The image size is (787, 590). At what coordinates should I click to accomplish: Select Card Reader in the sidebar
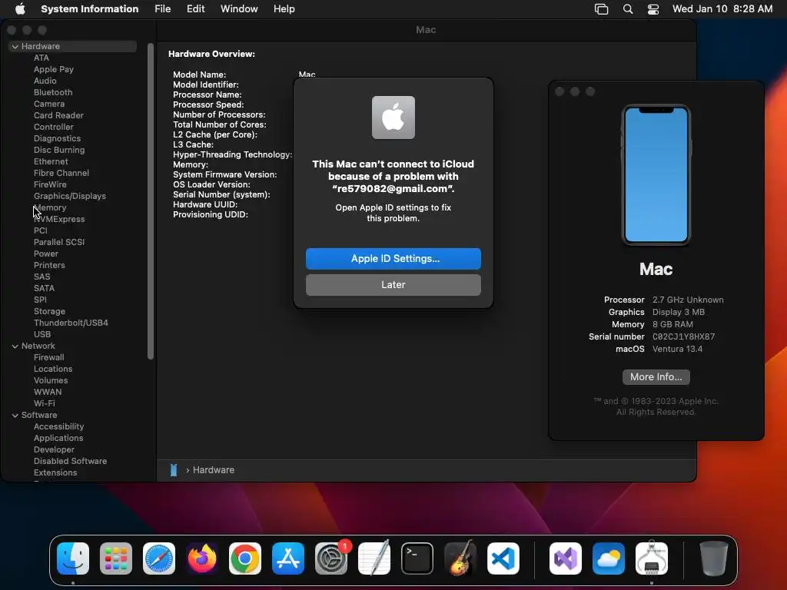58,115
